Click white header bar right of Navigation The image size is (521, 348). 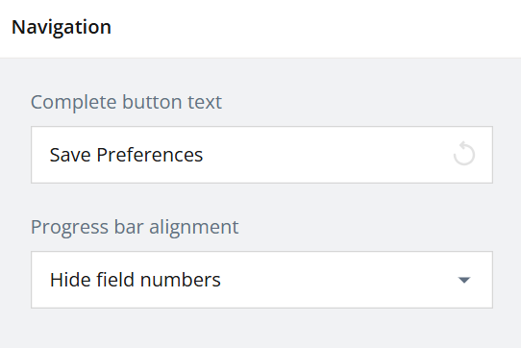pyautogui.click(x=315, y=29)
